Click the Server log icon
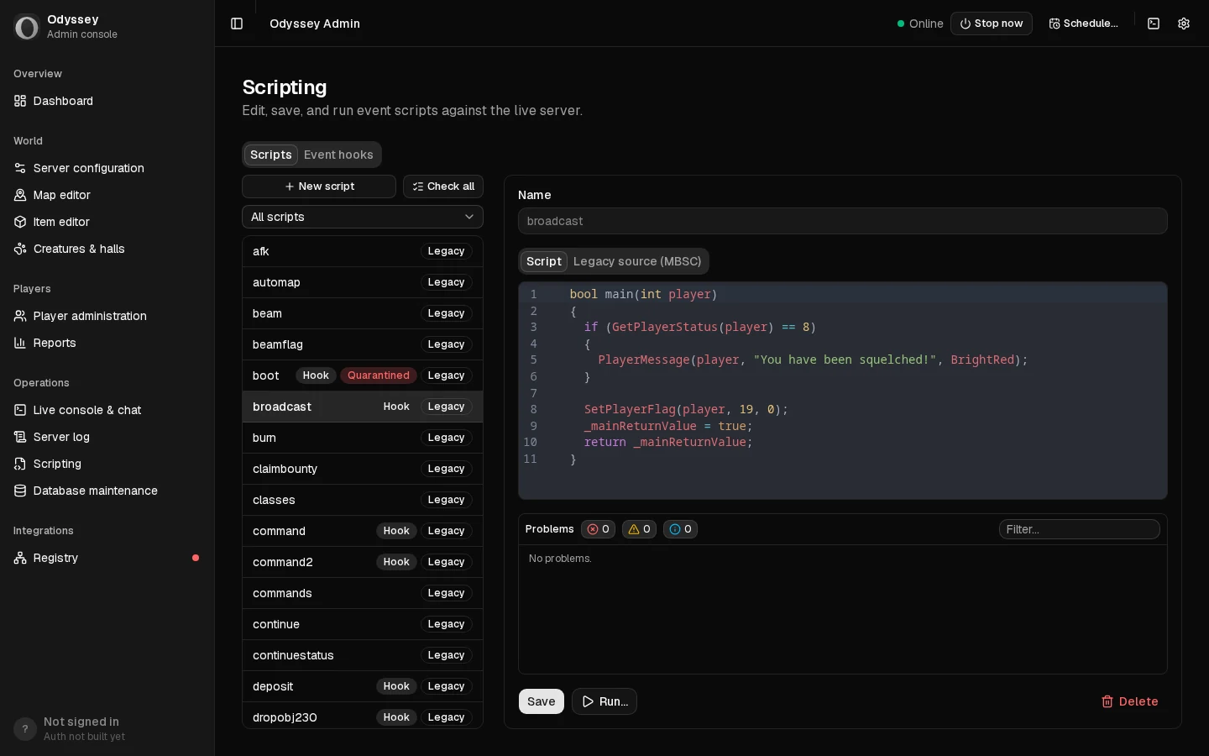This screenshot has width=1209, height=756. coord(20,437)
